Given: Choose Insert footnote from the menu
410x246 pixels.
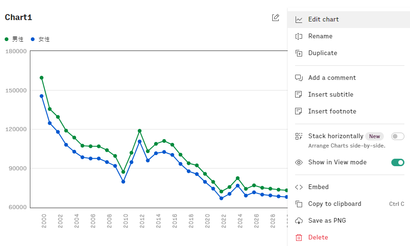Looking at the screenshot, I should pyautogui.click(x=332, y=112).
